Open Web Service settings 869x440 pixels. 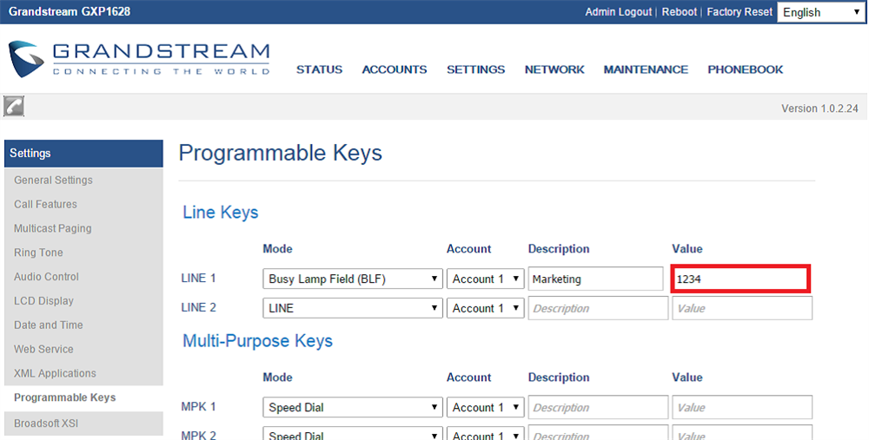point(43,349)
